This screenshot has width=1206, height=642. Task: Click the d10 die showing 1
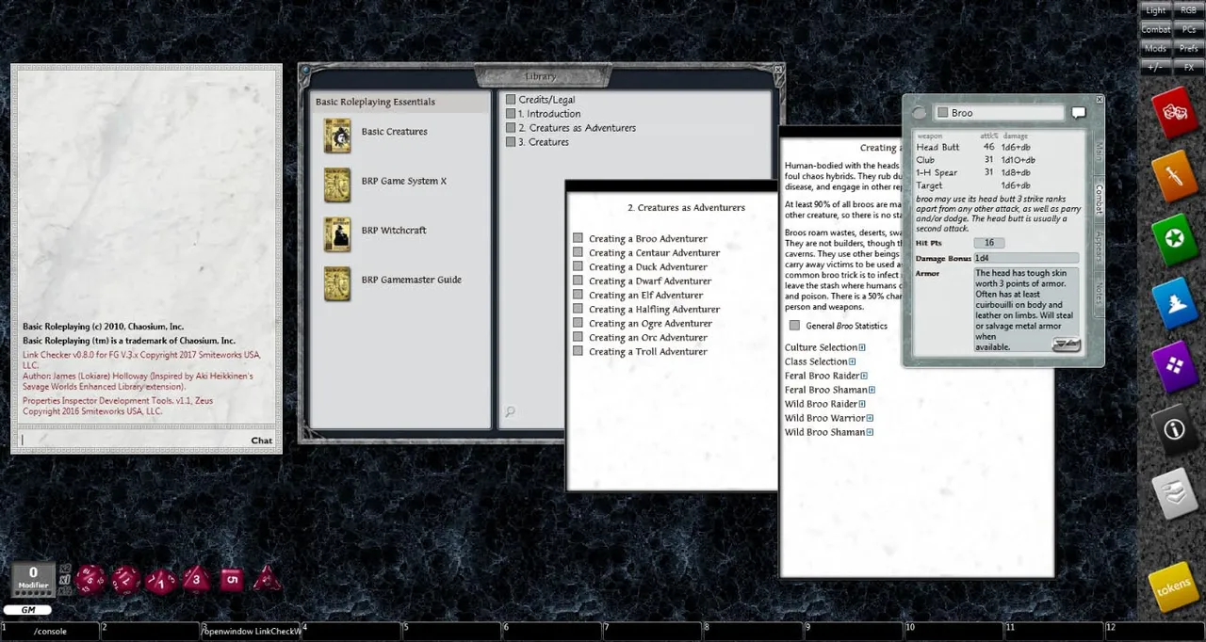click(161, 580)
